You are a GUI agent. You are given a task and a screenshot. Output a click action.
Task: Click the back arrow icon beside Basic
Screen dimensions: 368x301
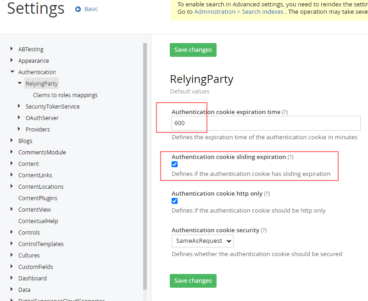(78, 9)
